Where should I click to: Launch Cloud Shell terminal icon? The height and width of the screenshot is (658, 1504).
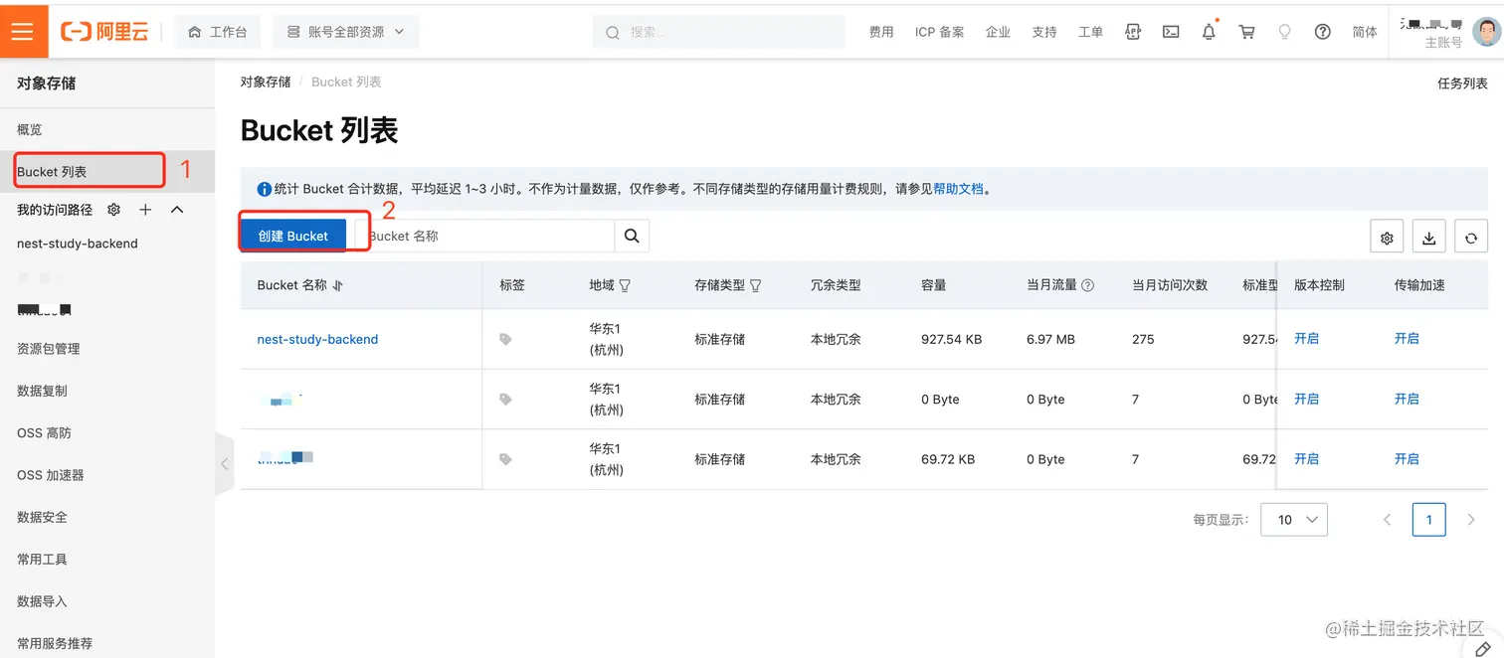tap(1171, 32)
